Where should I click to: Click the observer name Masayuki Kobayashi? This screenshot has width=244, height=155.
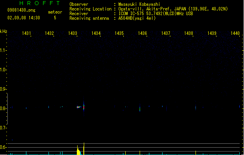[139, 4]
